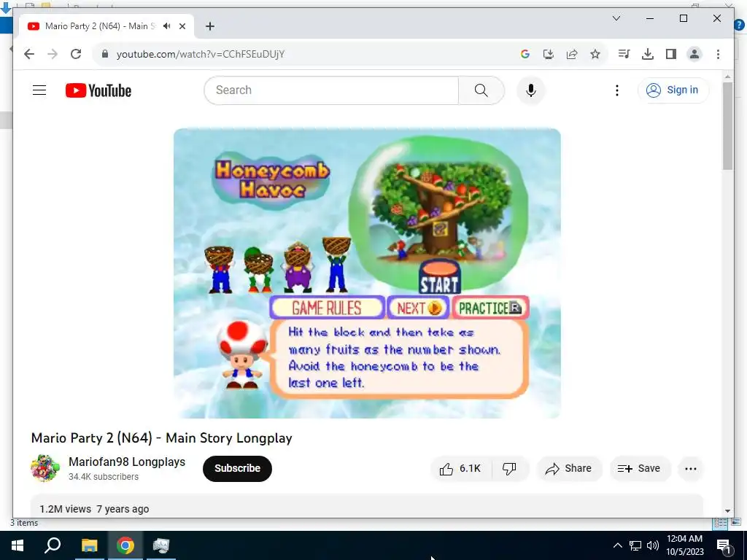Reload the page

tap(76, 54)
